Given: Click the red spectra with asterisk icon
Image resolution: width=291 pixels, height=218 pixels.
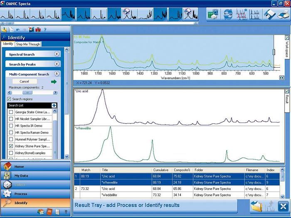Looking at the screenshot, I should point(242,14).
